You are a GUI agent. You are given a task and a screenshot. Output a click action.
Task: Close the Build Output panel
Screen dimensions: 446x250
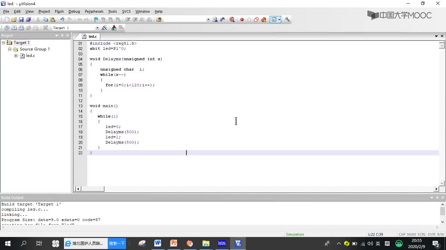point(443,198)
